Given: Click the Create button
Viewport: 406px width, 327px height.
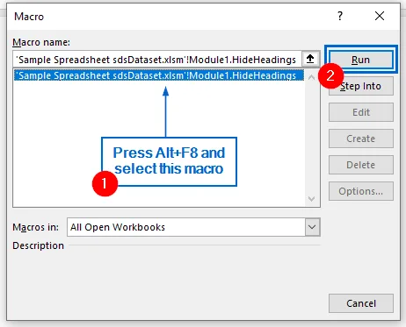Looking at the screenshot, I should click(361, 139).
